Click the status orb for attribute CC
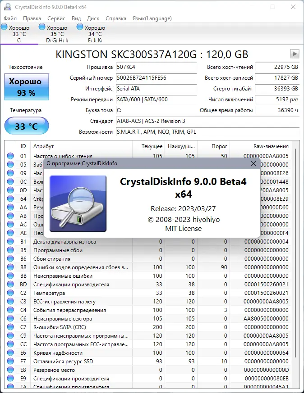The width and height of the screenshot is (304, 393). click(10, 344)
